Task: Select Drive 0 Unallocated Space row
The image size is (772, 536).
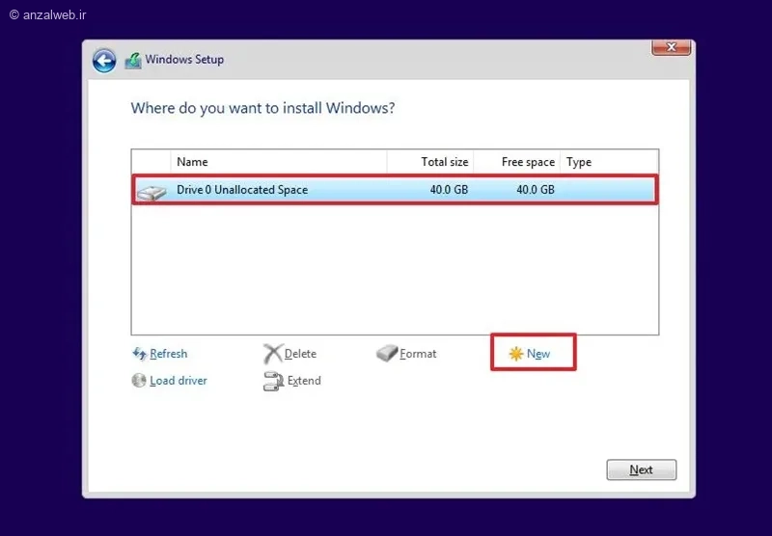Action: [395, 189]
